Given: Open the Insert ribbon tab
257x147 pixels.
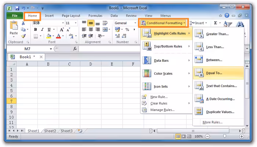Looking at the screenshot, I should pos(49,16).
